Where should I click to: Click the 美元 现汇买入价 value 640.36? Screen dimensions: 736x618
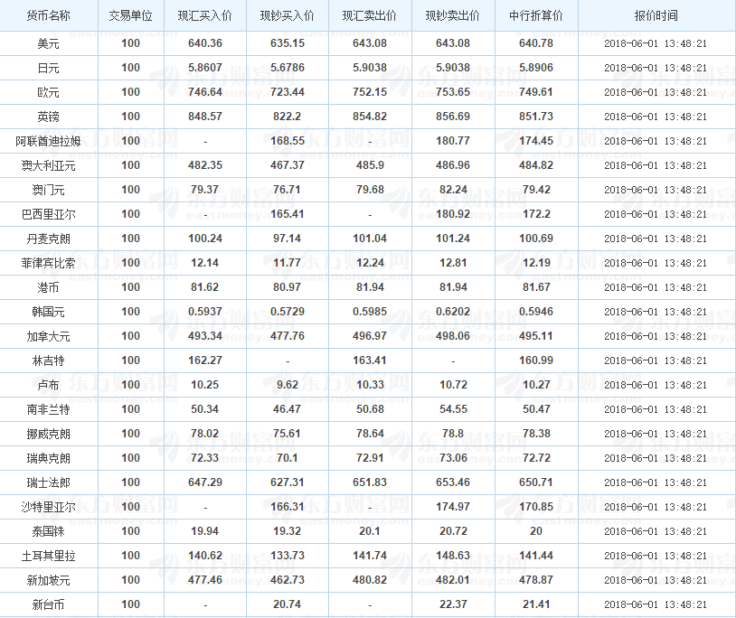tap(205, 43)
